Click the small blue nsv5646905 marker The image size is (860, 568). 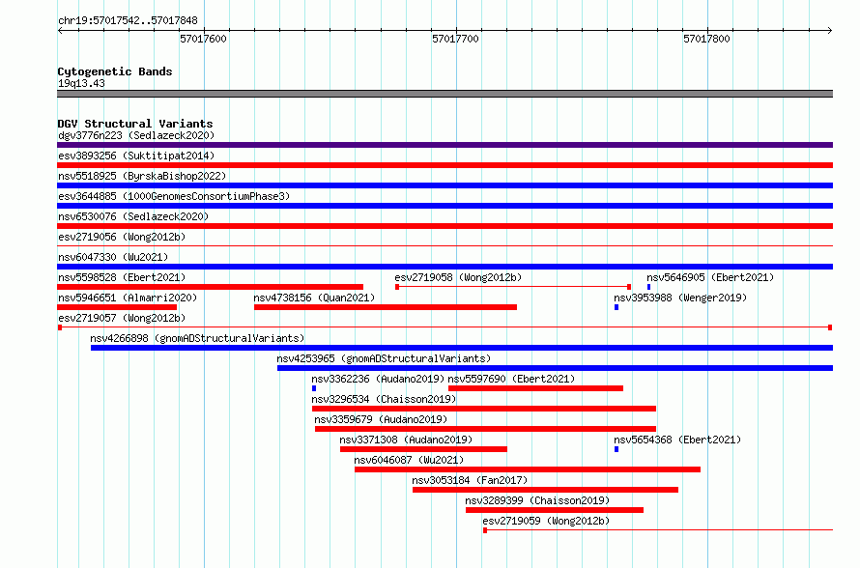click(x=648, y=287)
